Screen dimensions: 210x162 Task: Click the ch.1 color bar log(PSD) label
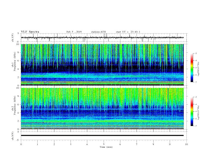[199, 69]
